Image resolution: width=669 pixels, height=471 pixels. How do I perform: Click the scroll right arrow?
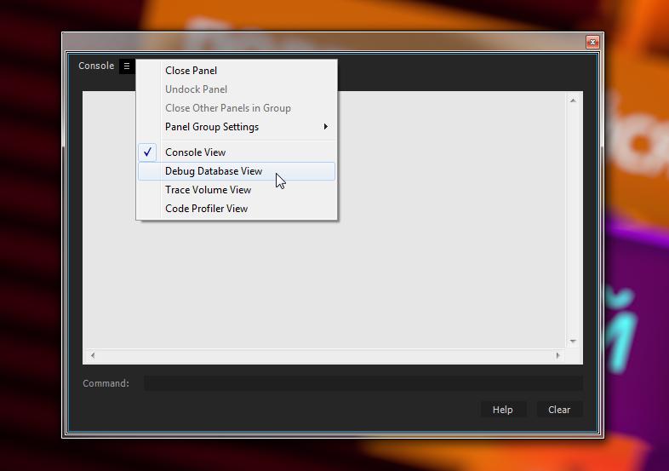557,355
